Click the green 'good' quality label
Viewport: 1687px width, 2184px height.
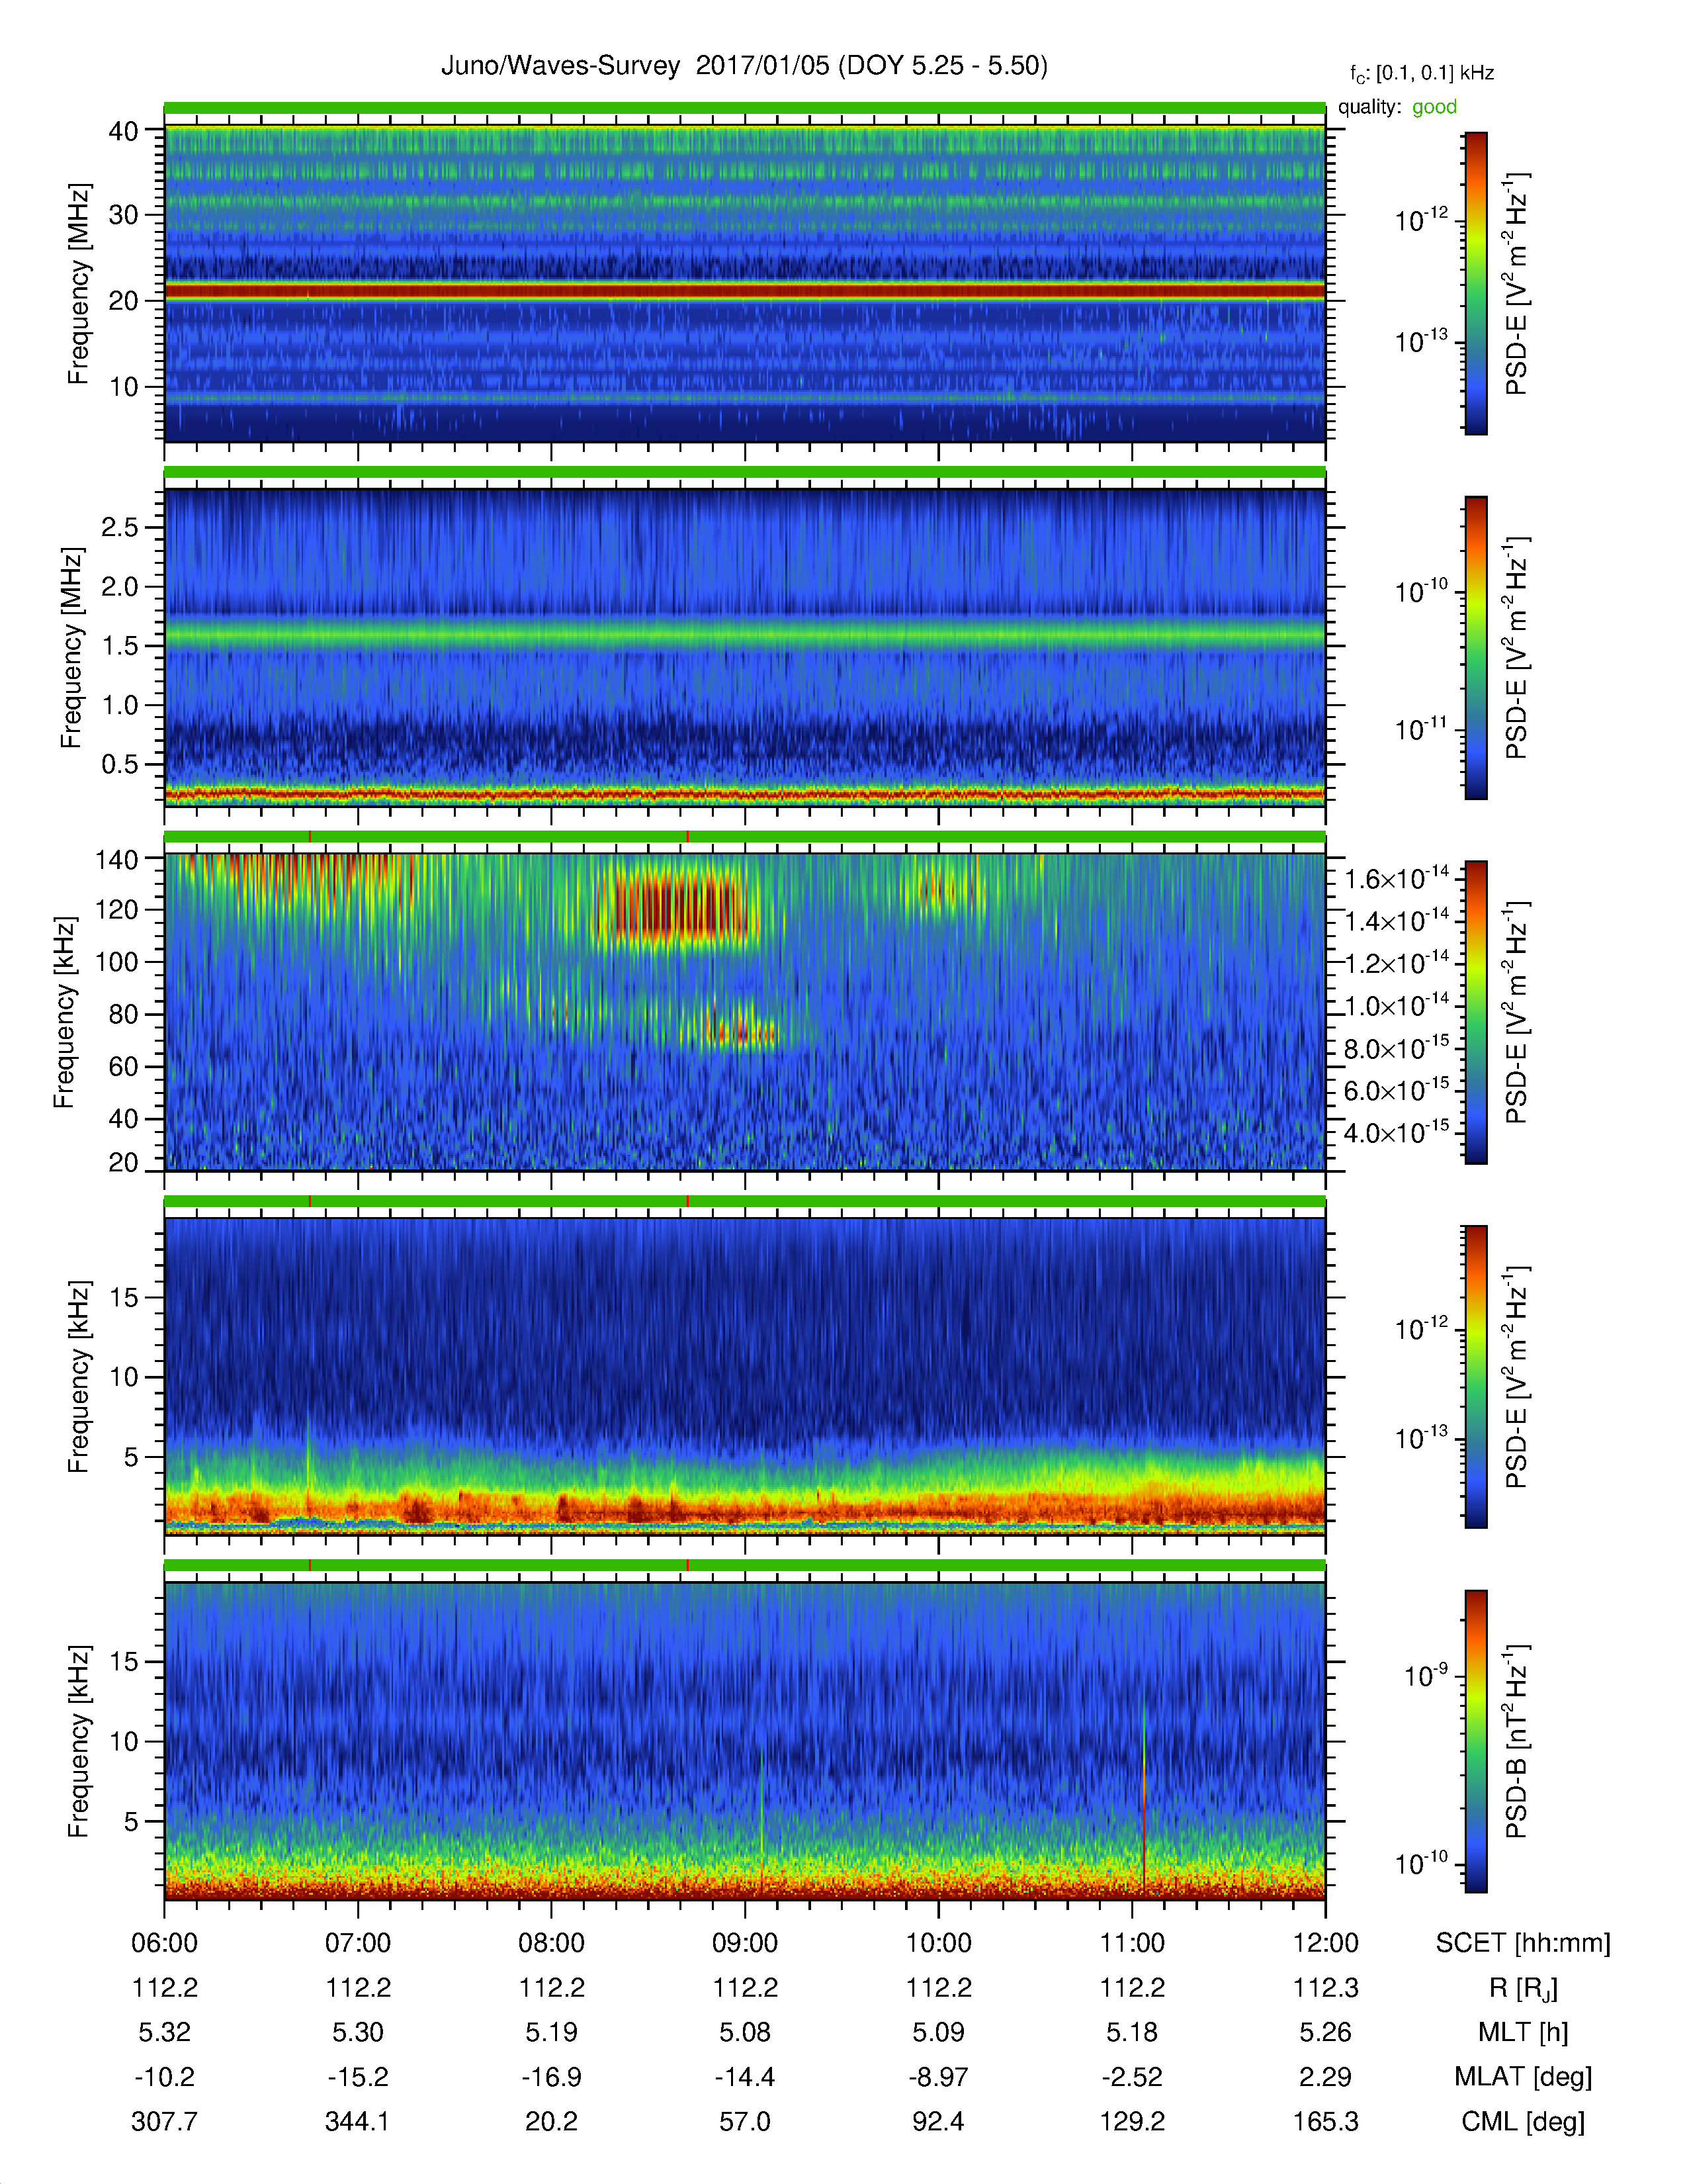pos(1434,107)
